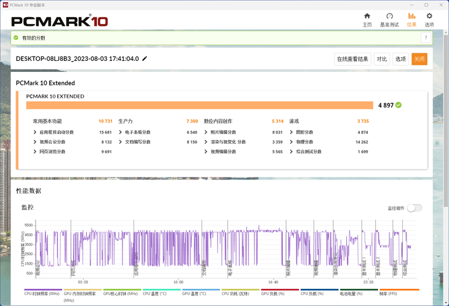Click the PCMARK 10 logo
Viewport: 449px width, 306px height.
(x=60, y=21)
